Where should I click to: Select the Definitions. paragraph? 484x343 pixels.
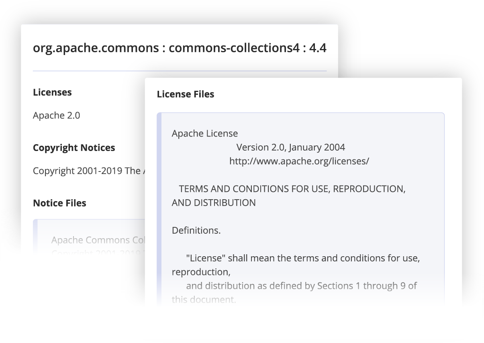(196, 231)
